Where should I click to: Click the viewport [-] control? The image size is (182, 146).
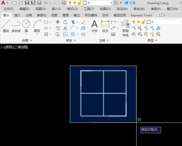pos(3,47)
